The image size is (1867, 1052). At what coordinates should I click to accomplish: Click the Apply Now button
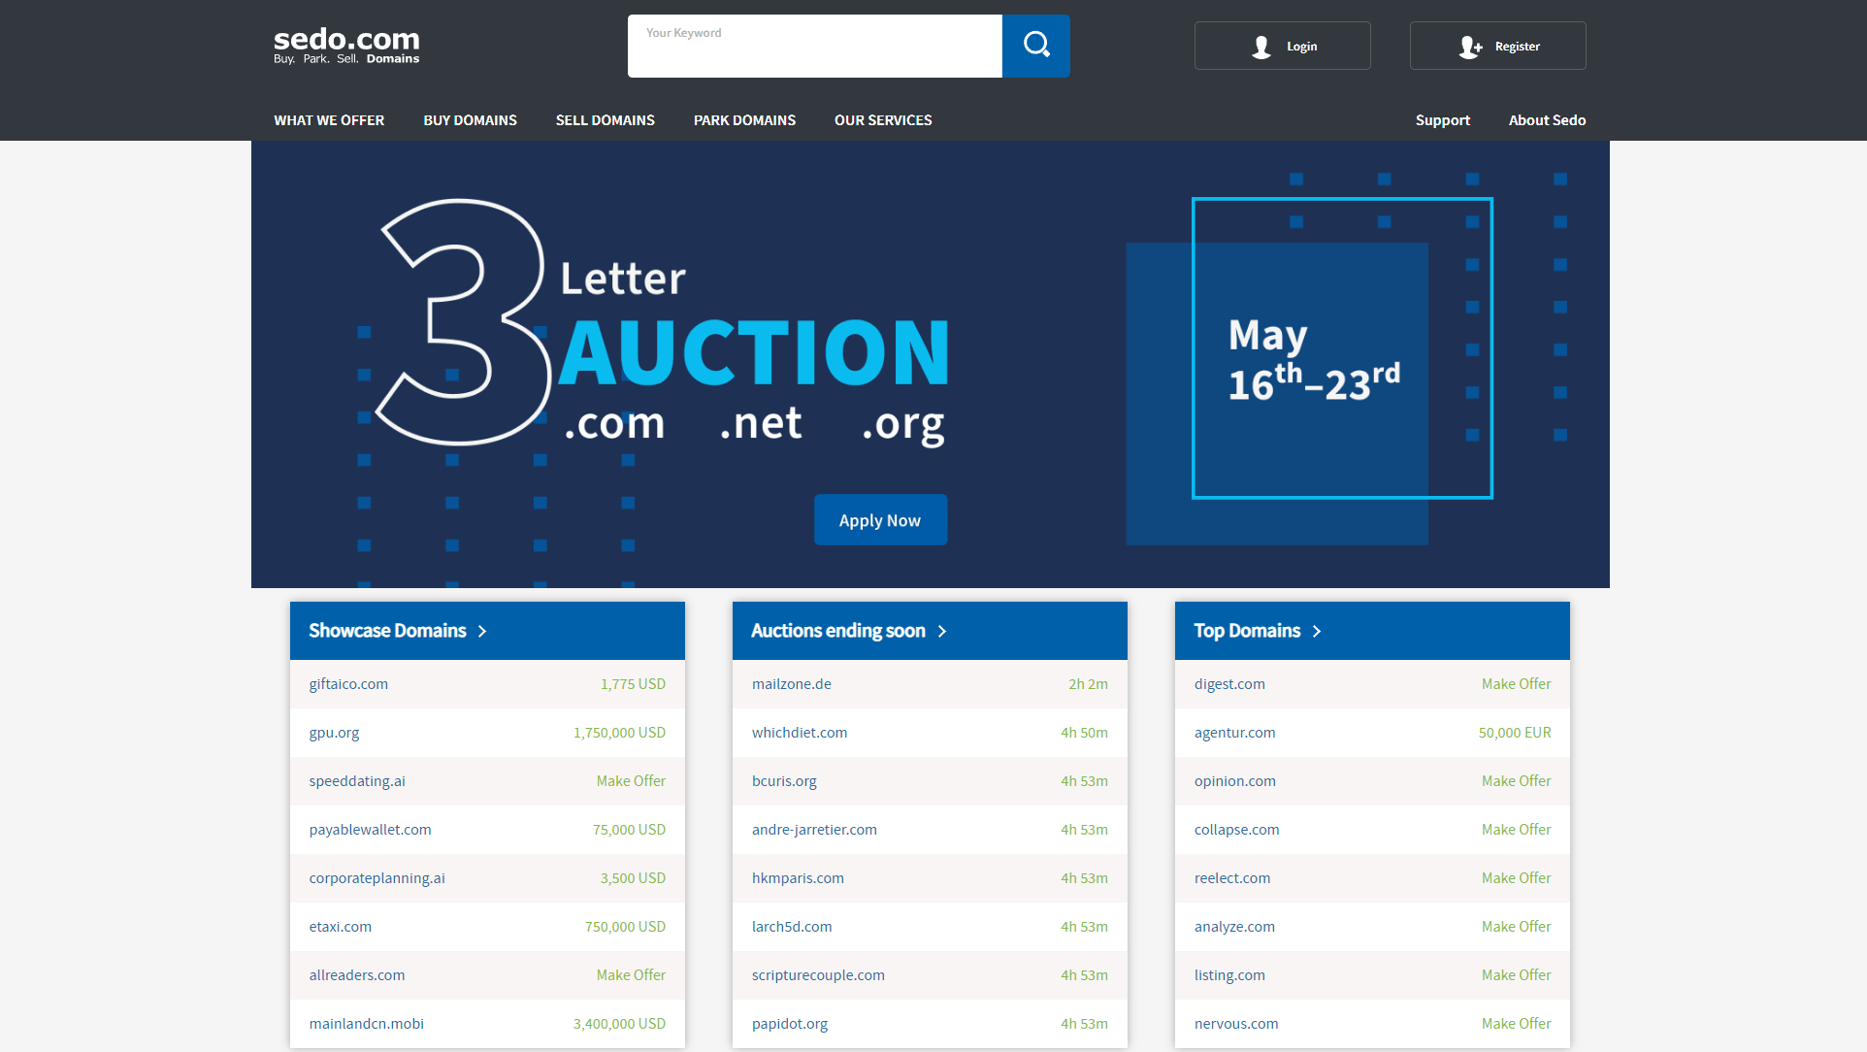tap(880, 520)
